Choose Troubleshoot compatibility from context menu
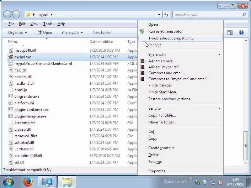 pos(180,38)
